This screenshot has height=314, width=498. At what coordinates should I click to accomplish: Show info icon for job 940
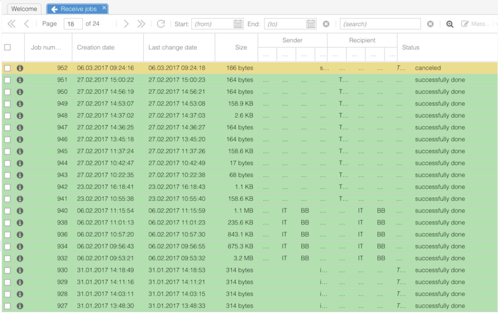[x=20, y=211]
